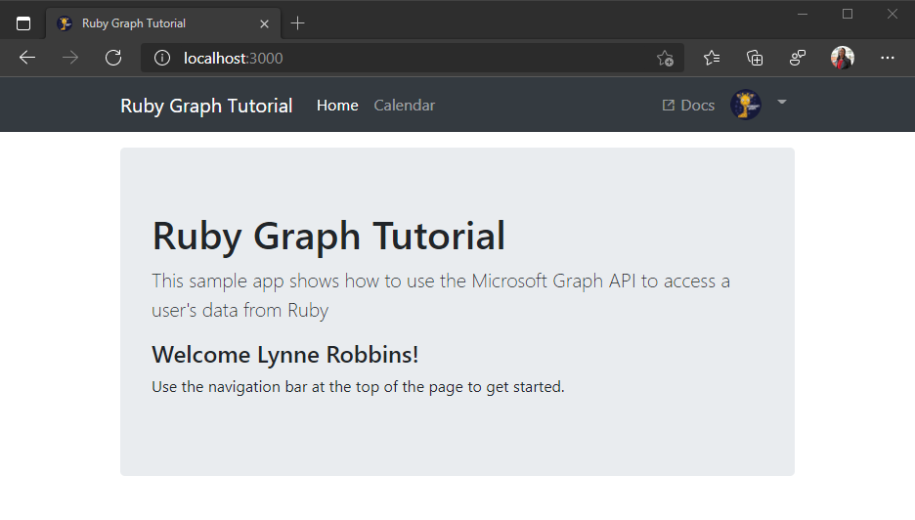Screen dimensions: 915x520
Task: Open a new browser tab
Action: tap(297, 23)
